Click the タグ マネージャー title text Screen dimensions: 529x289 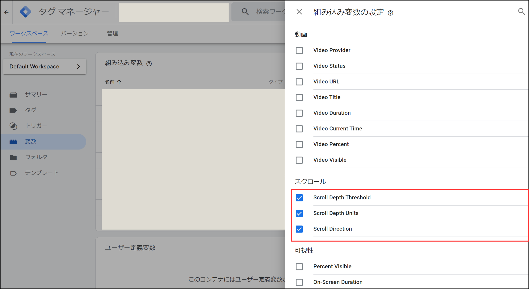tap(74, 12)
